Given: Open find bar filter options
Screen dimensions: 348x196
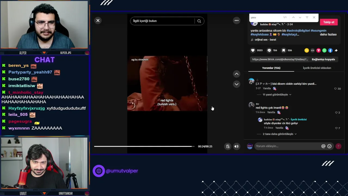Looking at the screenshot, I should click(x=307, y=17).
